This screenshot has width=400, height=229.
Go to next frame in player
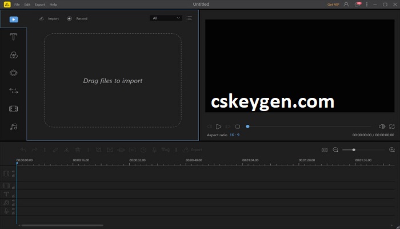click(x=228, y=127)
